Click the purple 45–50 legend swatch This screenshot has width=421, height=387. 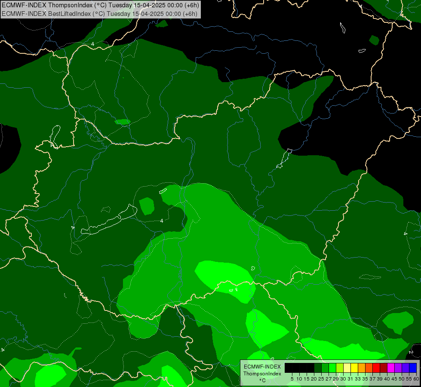398,368
